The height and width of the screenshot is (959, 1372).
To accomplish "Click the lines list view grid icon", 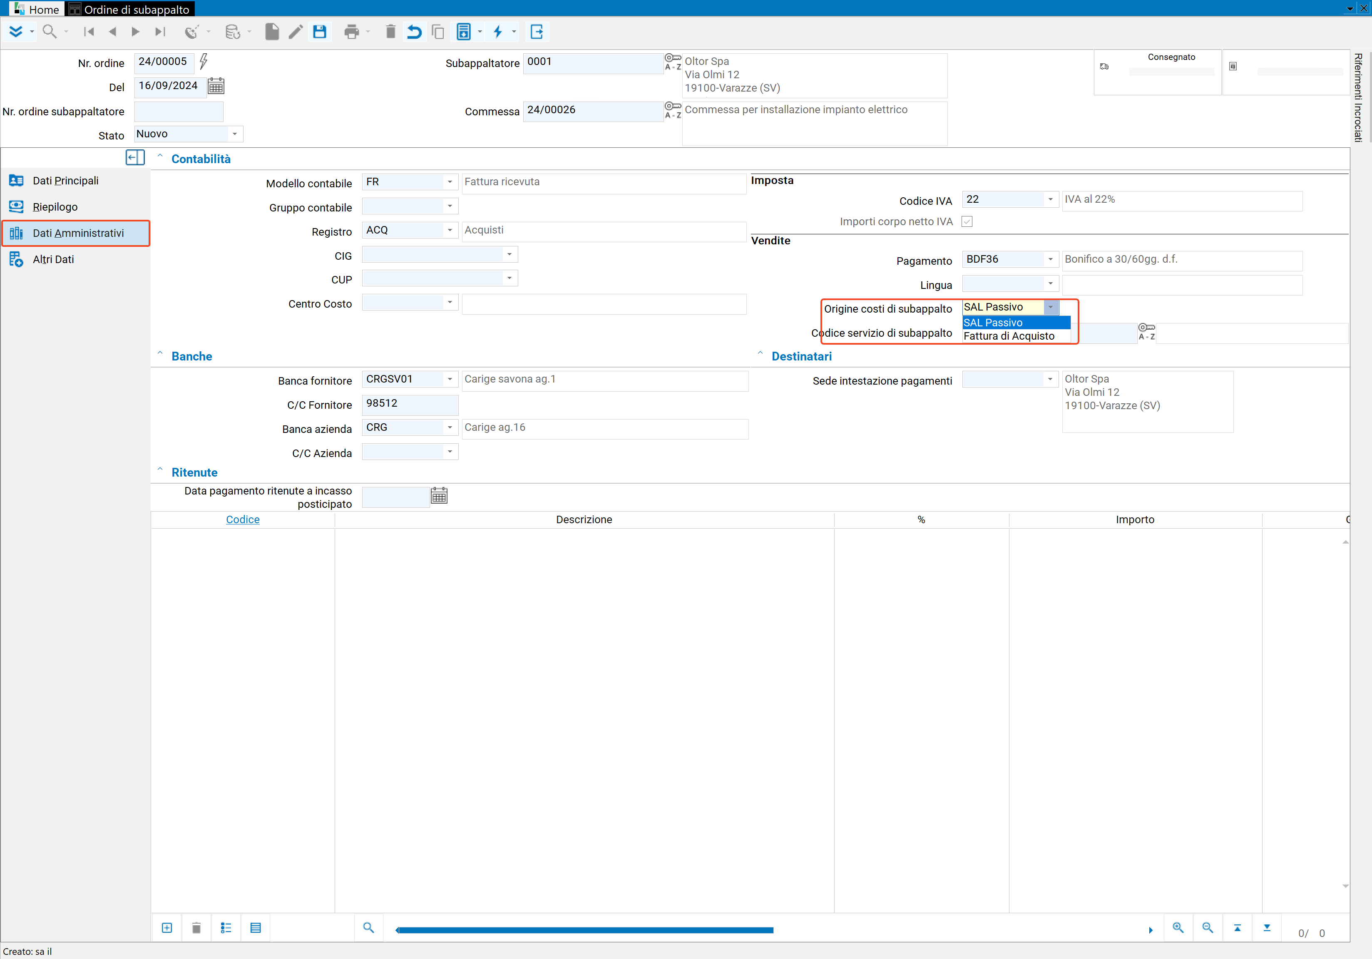I will point(256,928).
